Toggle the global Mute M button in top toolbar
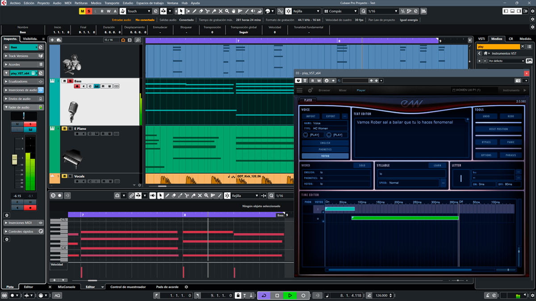This screenshot has height=301, width=536. [83, 11]
